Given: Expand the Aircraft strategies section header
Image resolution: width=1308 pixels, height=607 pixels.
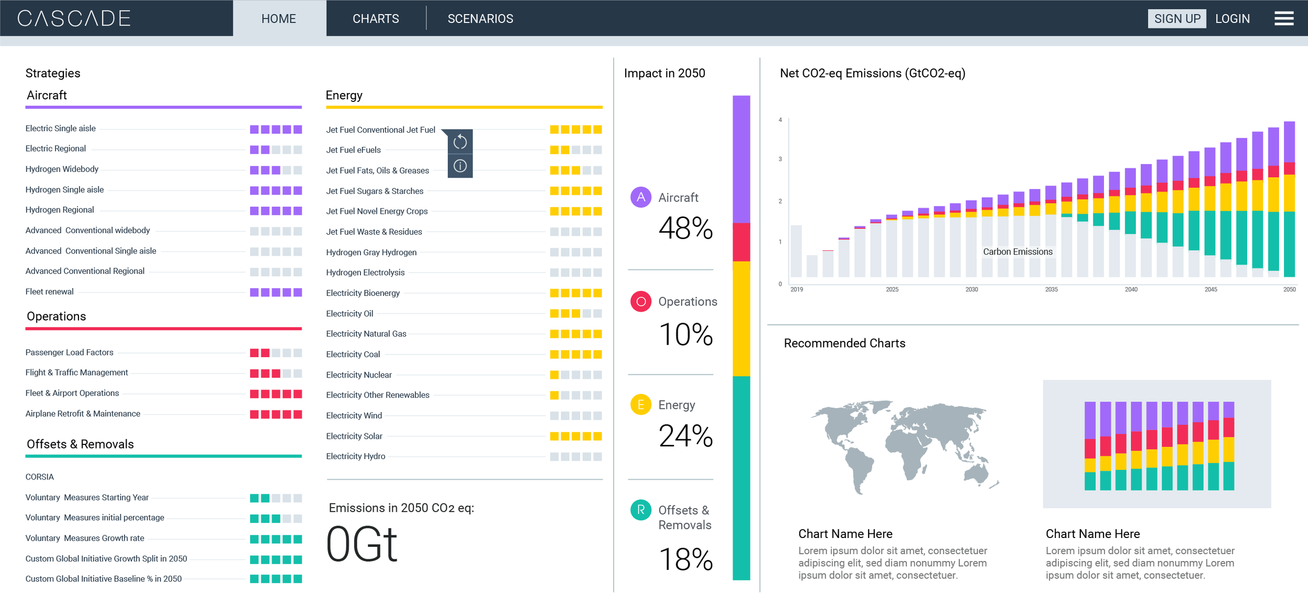Looking at the screenshot, I should coord(47,95).
